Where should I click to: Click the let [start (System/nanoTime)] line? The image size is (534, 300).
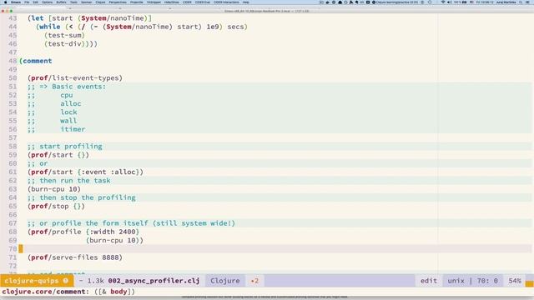[89, 18]
